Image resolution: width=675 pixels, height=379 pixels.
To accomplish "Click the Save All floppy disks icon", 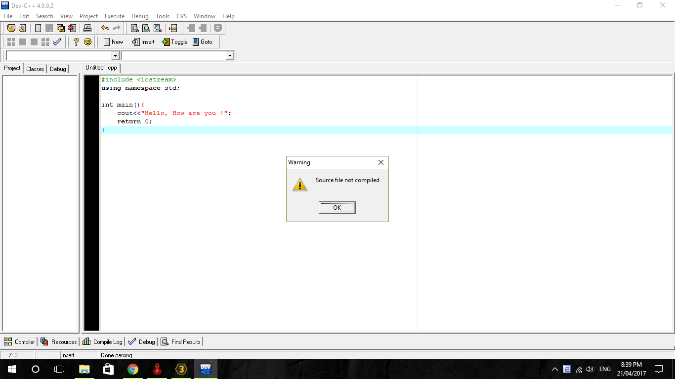I will tap(61, 28).
